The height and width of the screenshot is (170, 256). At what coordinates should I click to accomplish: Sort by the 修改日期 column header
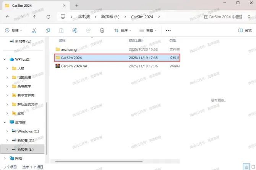pos(136,40)
